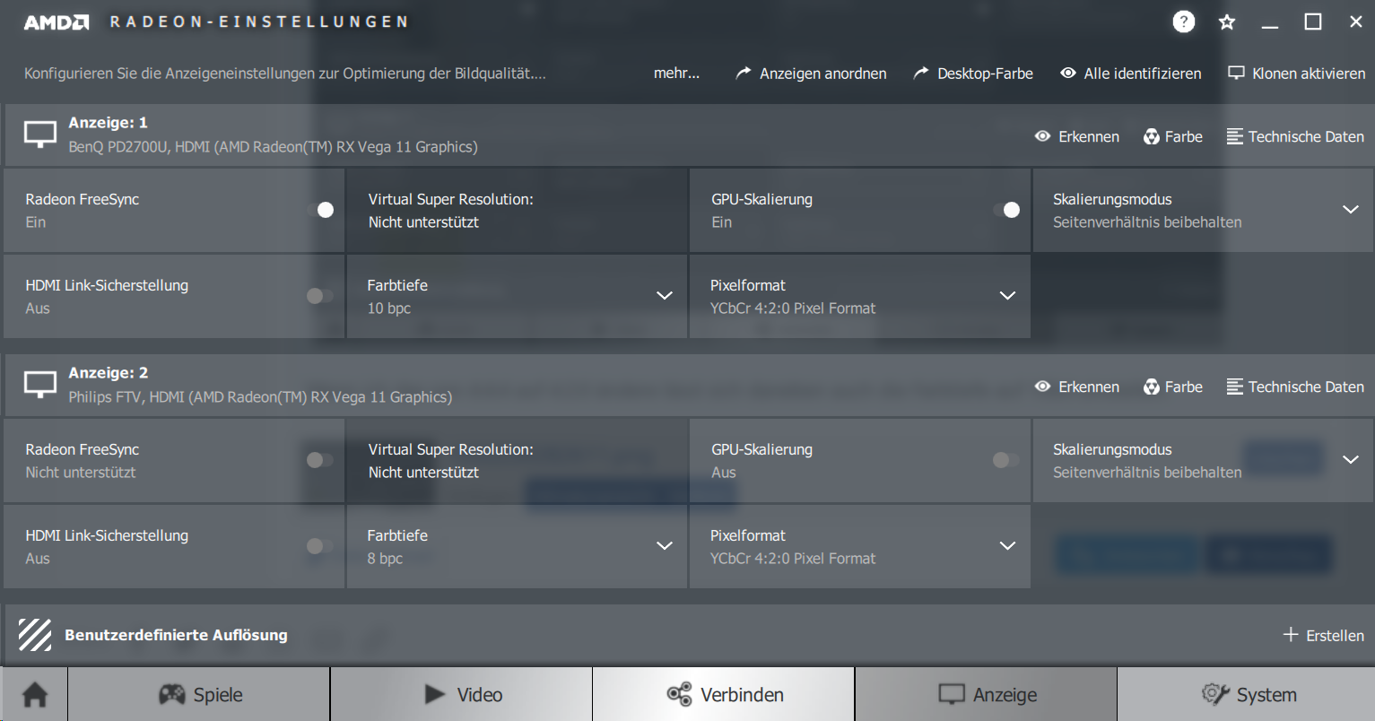Maximize the Radeon settings window
This screenshot has width=1375, height=721.
click(x=1313, y=22)
